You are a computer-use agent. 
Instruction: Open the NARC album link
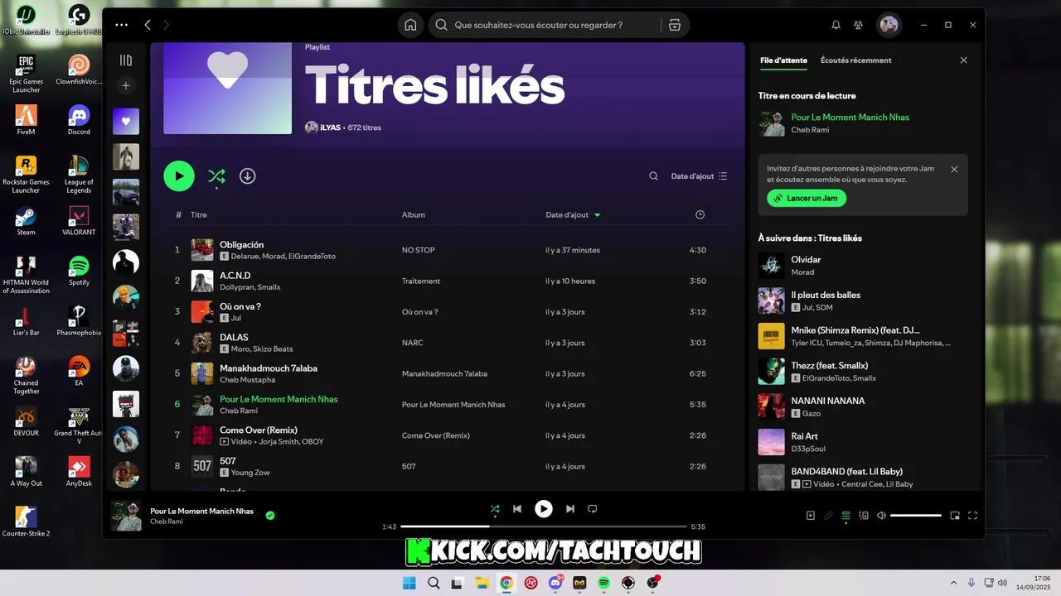[x=412, y=343]
